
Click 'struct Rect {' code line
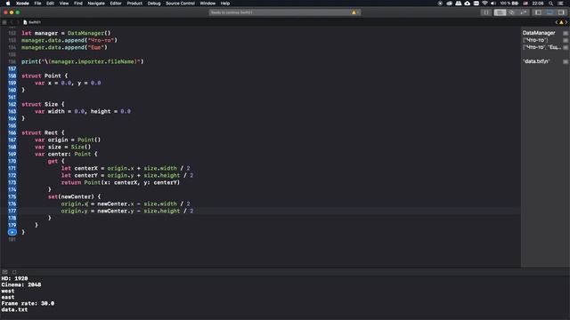coord(43,132)
